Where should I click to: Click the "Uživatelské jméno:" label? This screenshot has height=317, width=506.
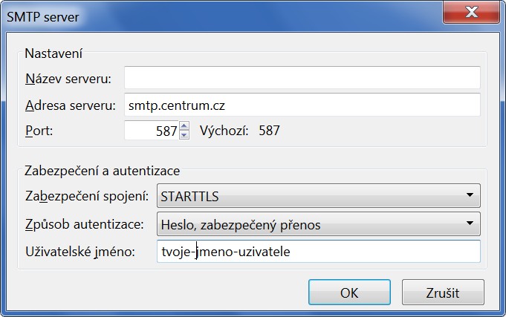(x=80, y=252)
